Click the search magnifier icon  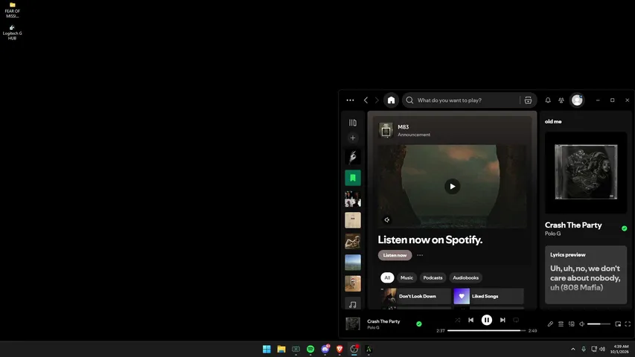pos(409,100)
